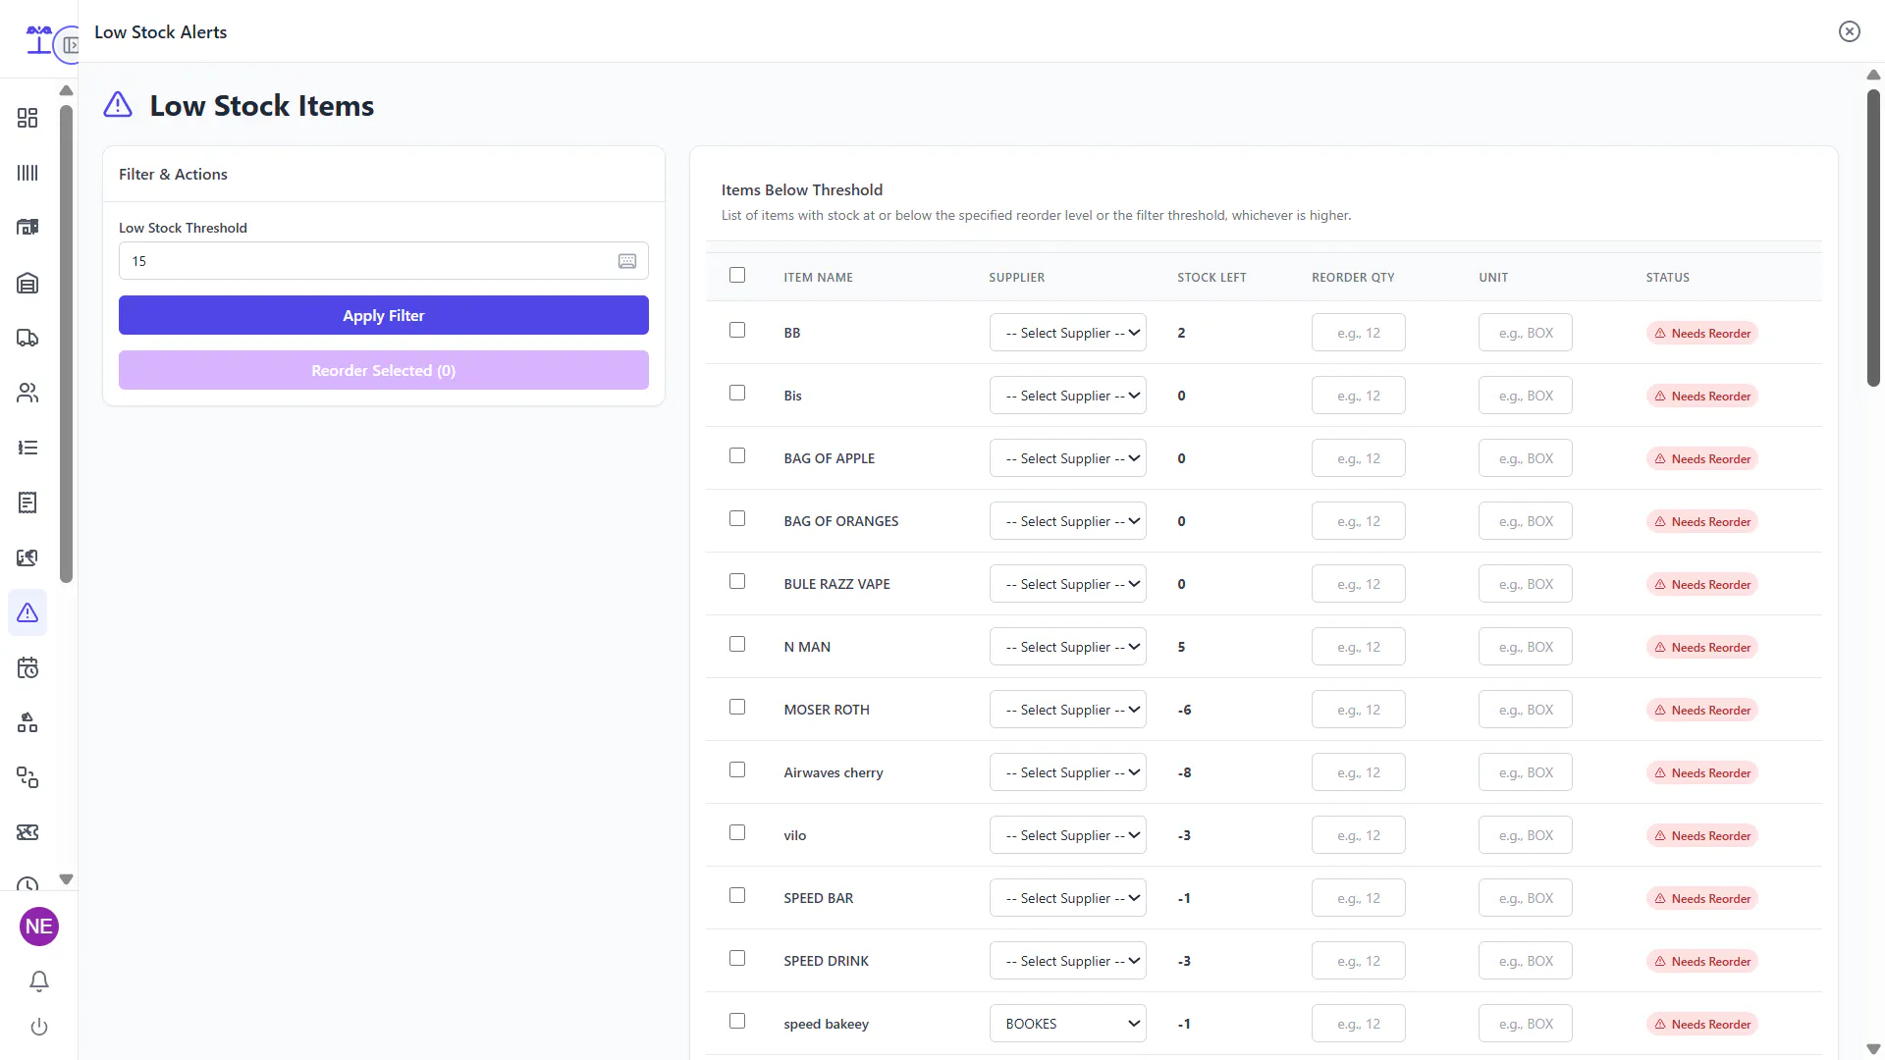The width and height of the screenshot is (1885, 1060).
Task: Close the Low Stock Alerts window
Action: point(1850,31)
